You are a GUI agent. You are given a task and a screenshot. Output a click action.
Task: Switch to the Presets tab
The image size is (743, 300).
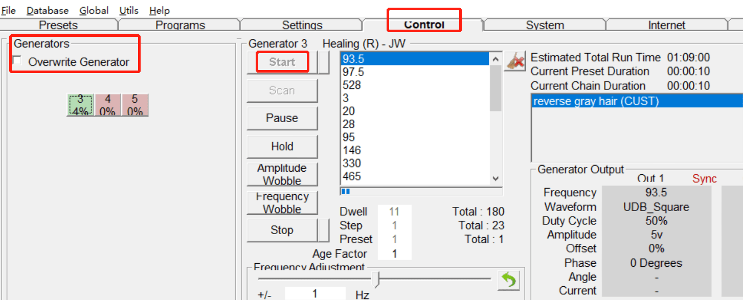point(59,25)
